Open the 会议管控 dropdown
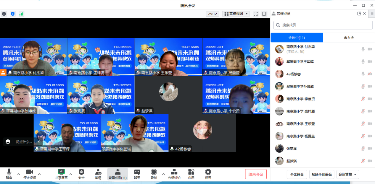The height and width of the screenshot is (184, 375). [x=348, y=174]
